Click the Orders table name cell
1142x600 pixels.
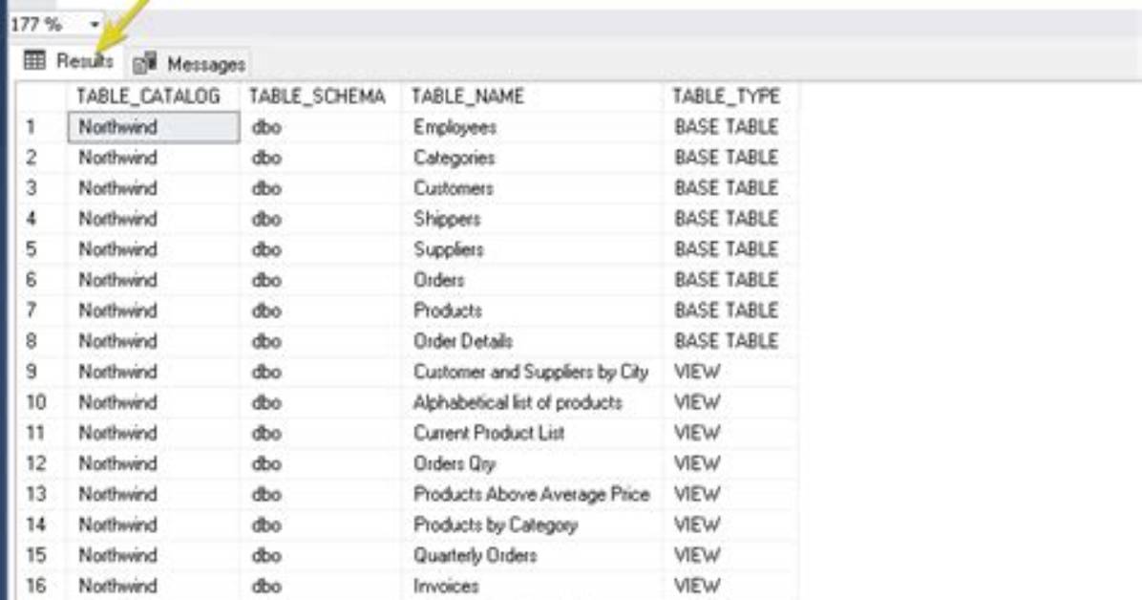coord(532,280)
